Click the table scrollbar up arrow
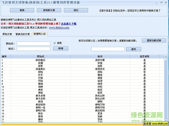The image size is (169, 126). 166,56
